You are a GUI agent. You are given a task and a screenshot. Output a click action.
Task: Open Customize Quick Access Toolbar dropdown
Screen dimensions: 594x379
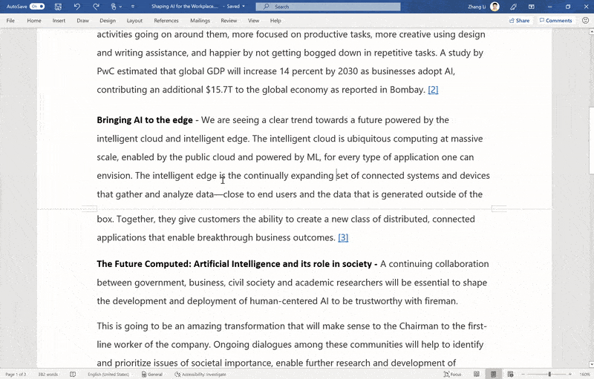133,7
